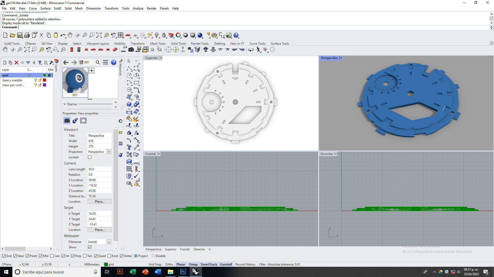Click the Undo arrow icon
The height and width of the screenshot is (277, 494).
click(63, 35)
